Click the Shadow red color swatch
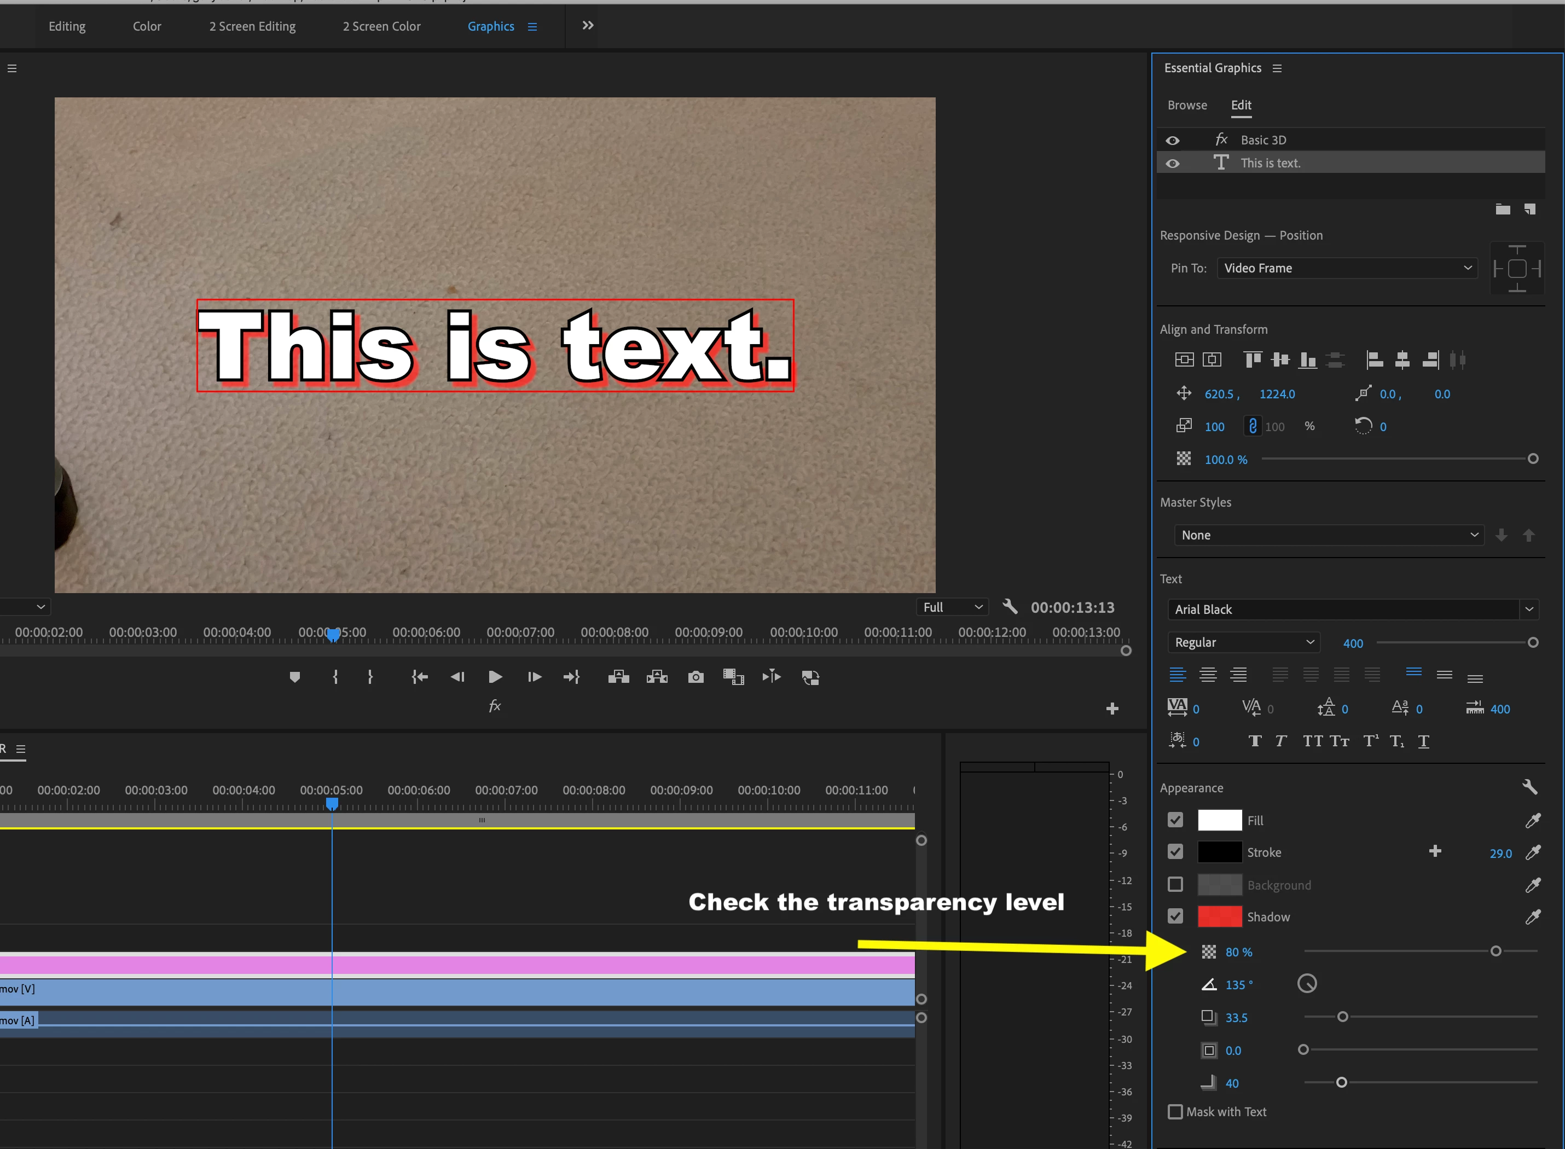This screenshot has height=1149, width=1565. point(1219,916)
